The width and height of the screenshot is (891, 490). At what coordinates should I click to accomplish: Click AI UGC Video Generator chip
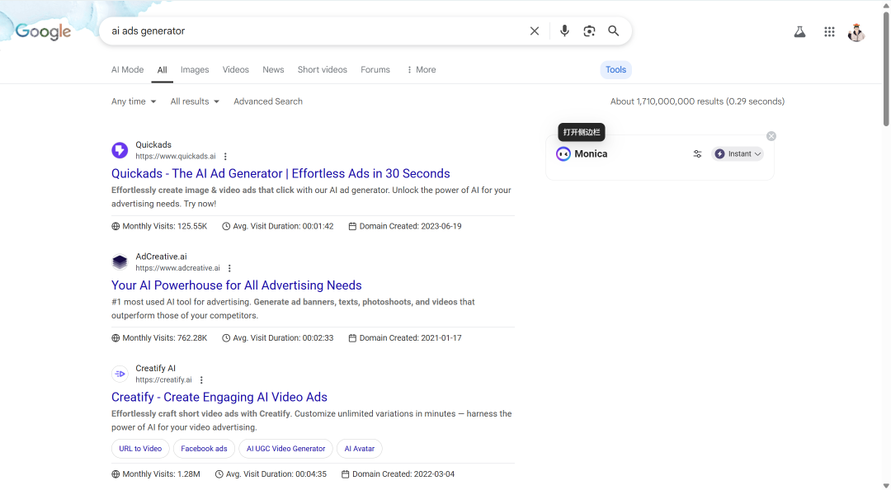tap(285, 449)
